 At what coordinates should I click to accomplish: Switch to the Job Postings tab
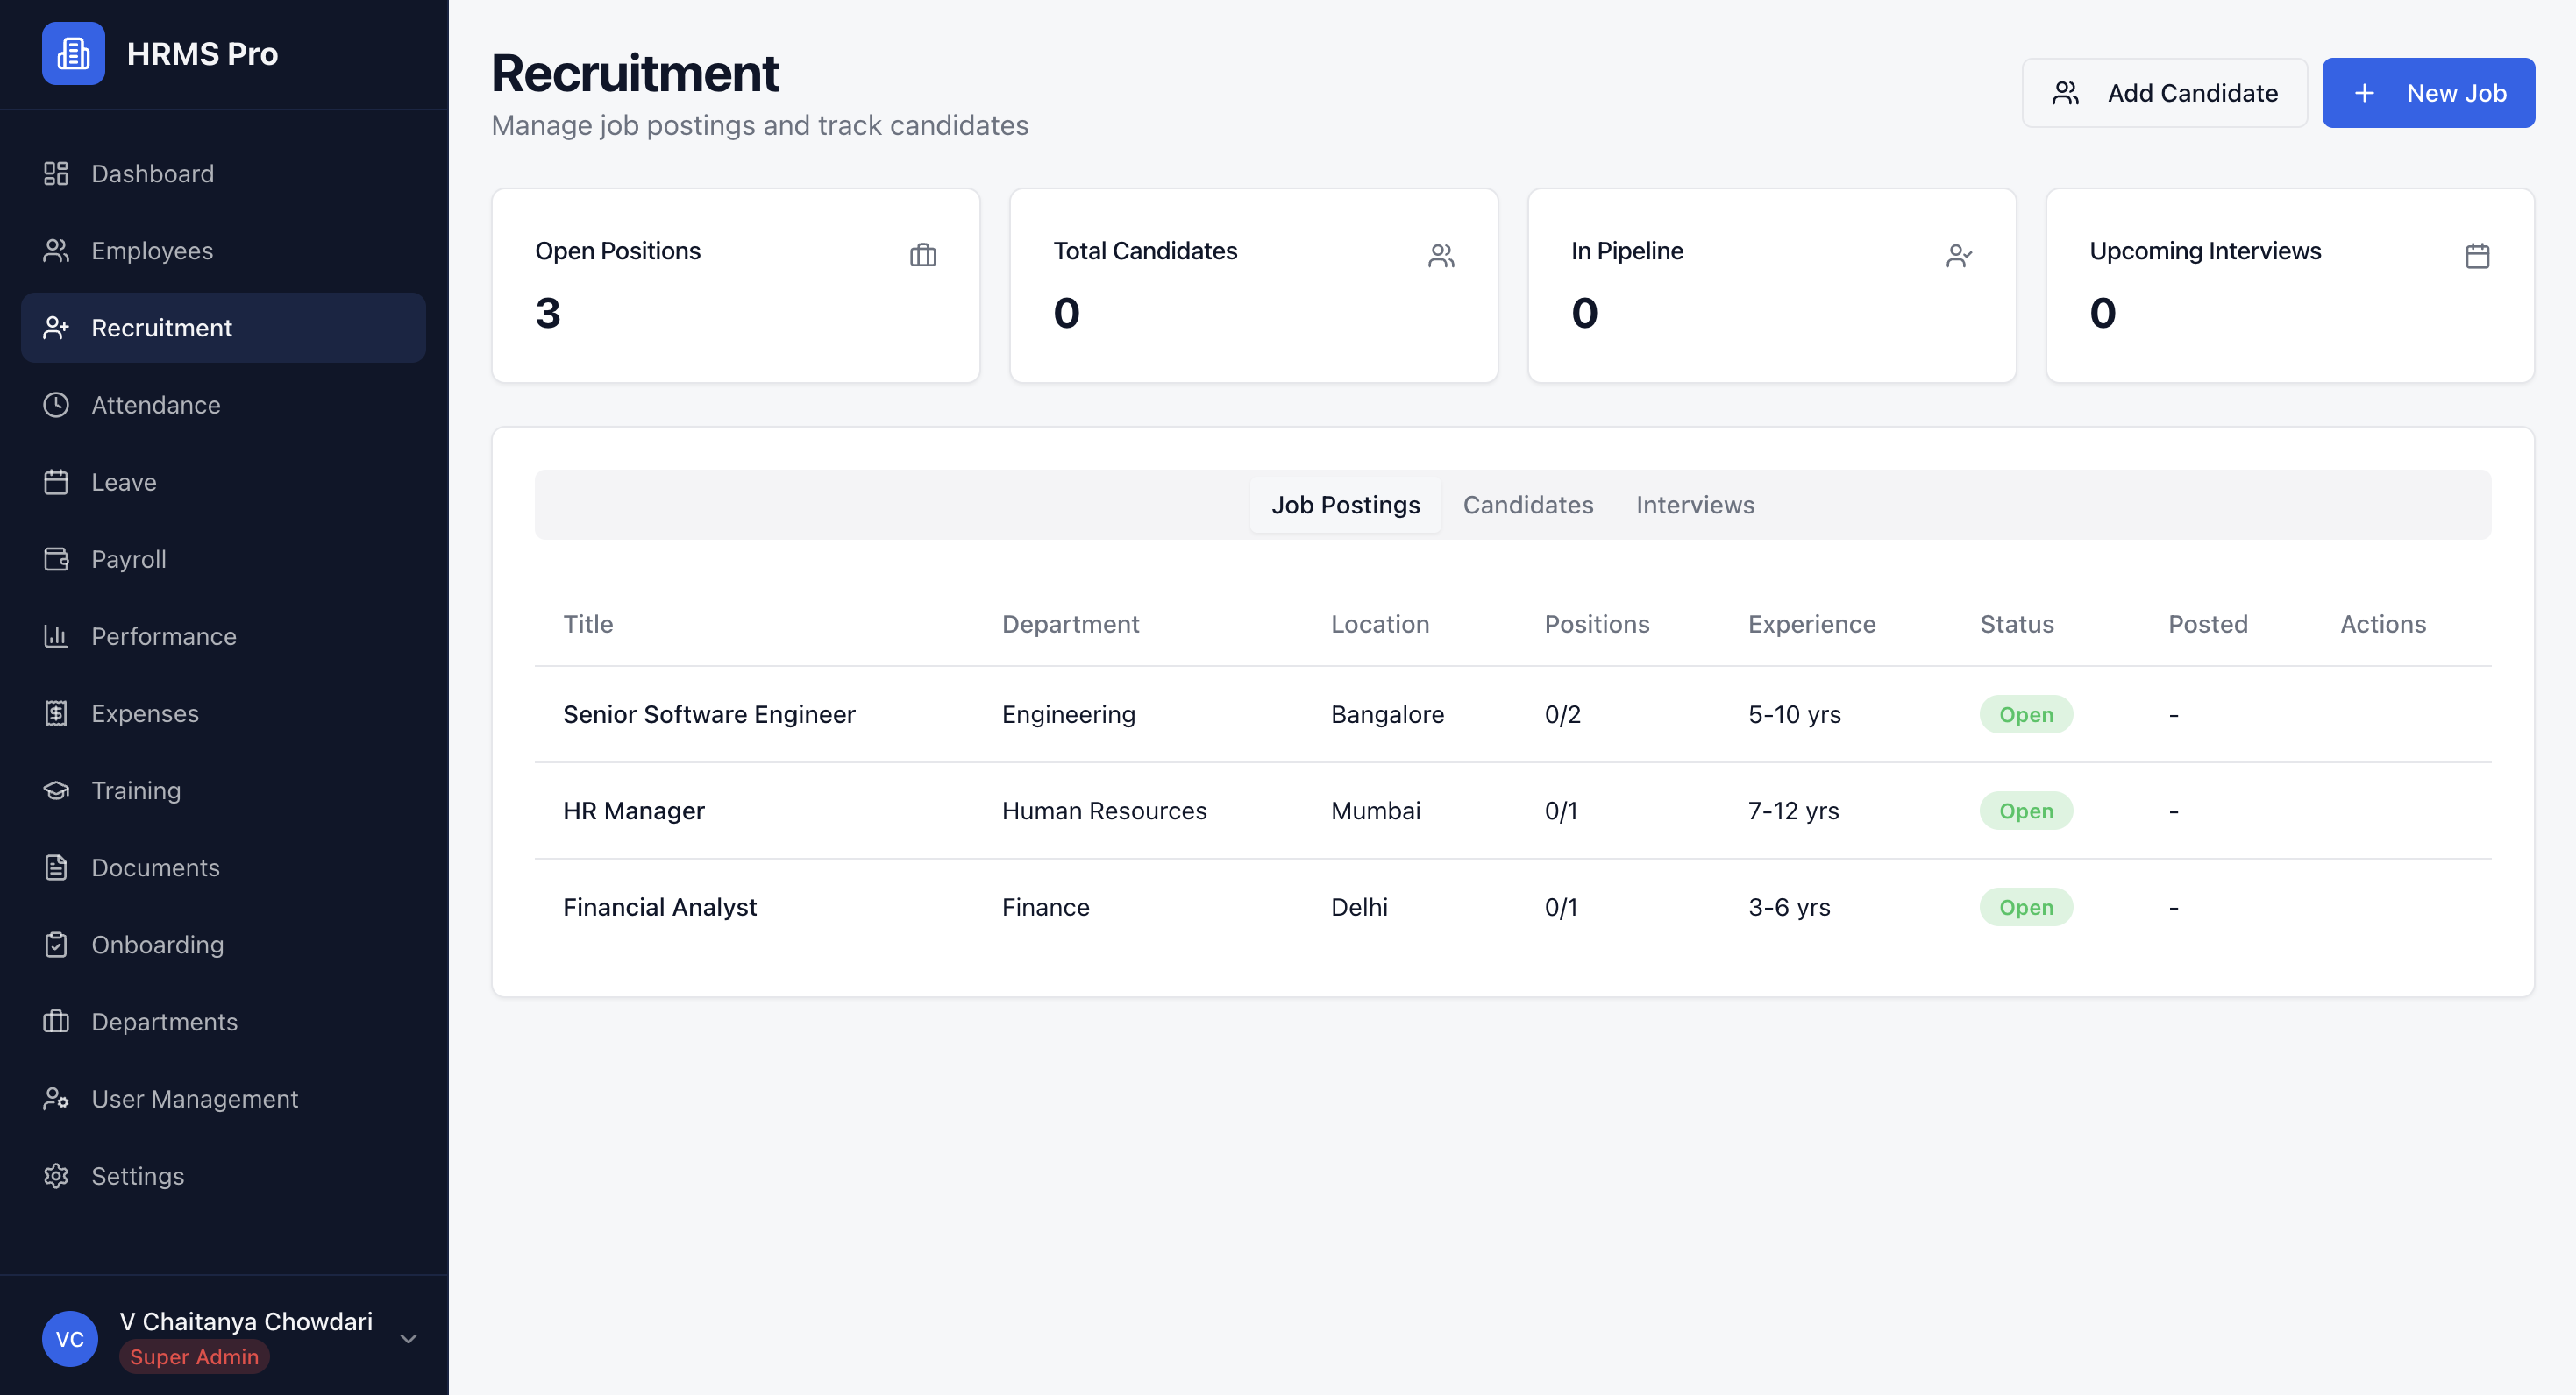(x=1345, y=505)
